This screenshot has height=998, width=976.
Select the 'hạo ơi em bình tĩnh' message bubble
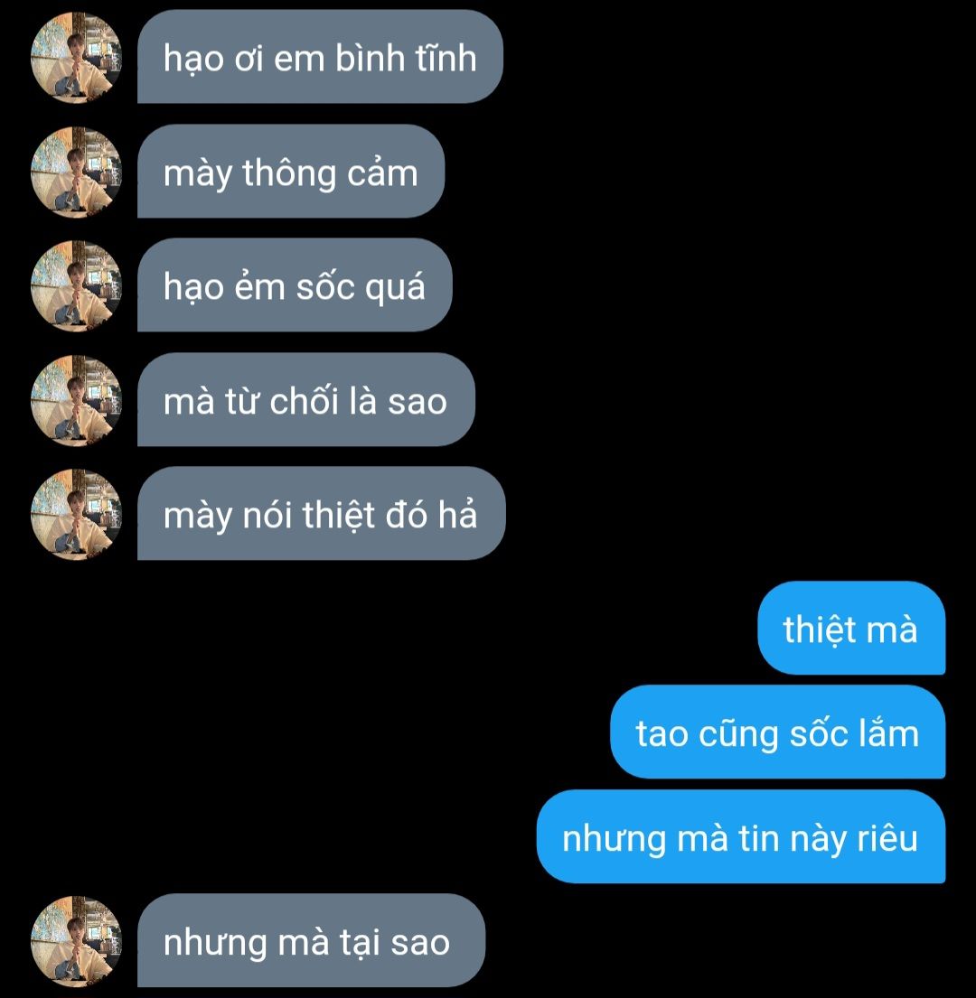click(x=320, y=57)
